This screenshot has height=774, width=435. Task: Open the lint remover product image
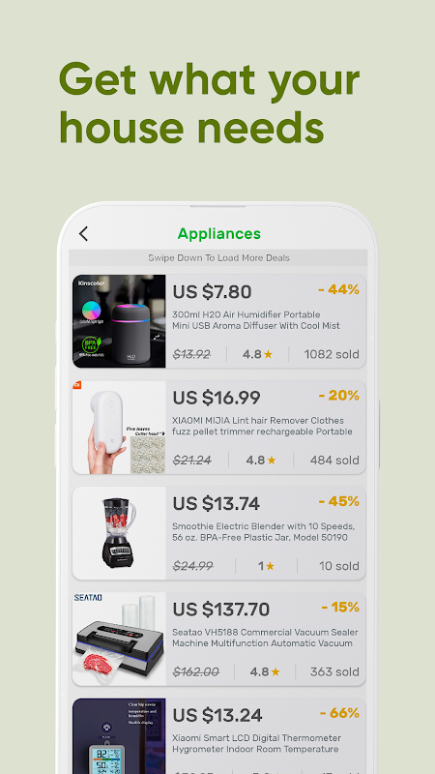coord(119,428)
